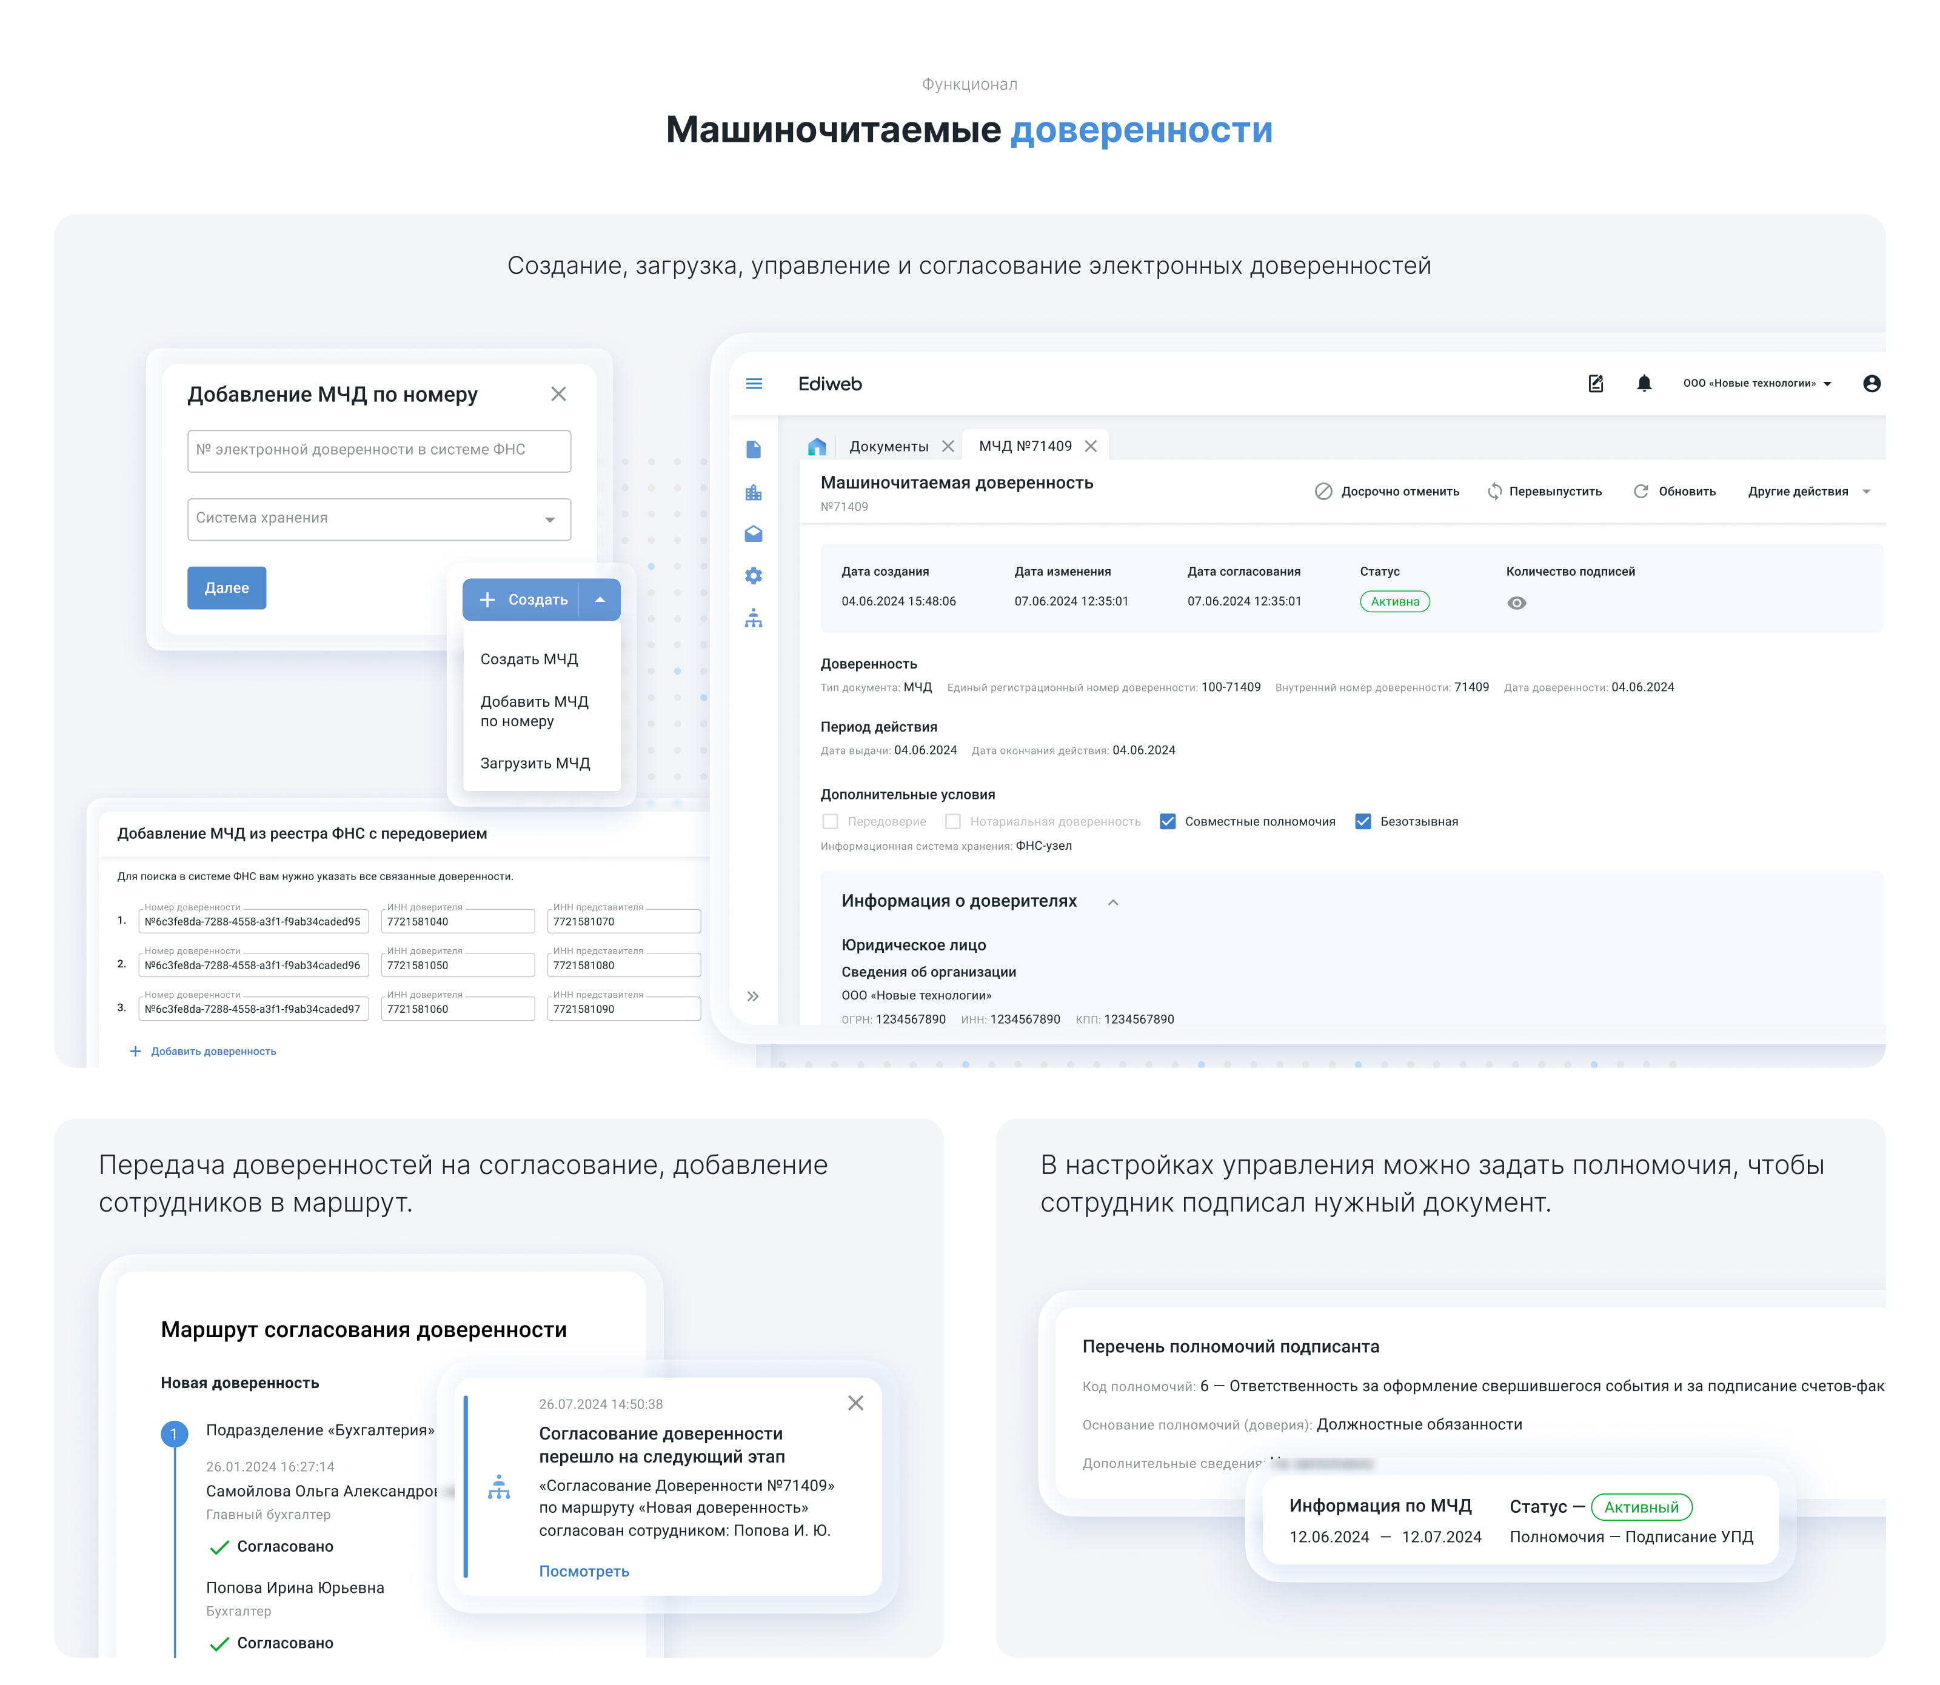
Task: Close the Добавление МЧД по номеру dialog
Action: coord(558,394)
